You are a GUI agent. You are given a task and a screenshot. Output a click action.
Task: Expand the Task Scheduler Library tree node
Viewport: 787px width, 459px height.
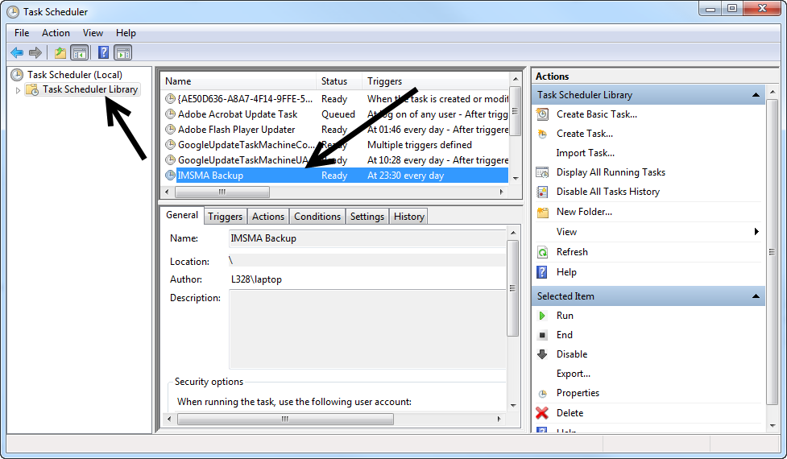[18, 90]
